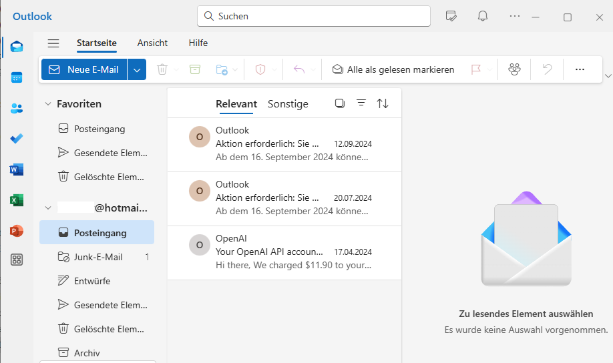Open the People contacts icon
This screenshot has height=363, width=613.
17,108
